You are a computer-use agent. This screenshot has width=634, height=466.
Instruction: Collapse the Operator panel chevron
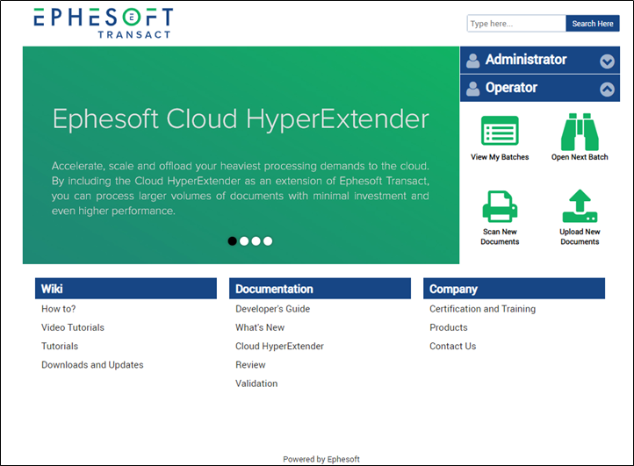pos(607,89)
